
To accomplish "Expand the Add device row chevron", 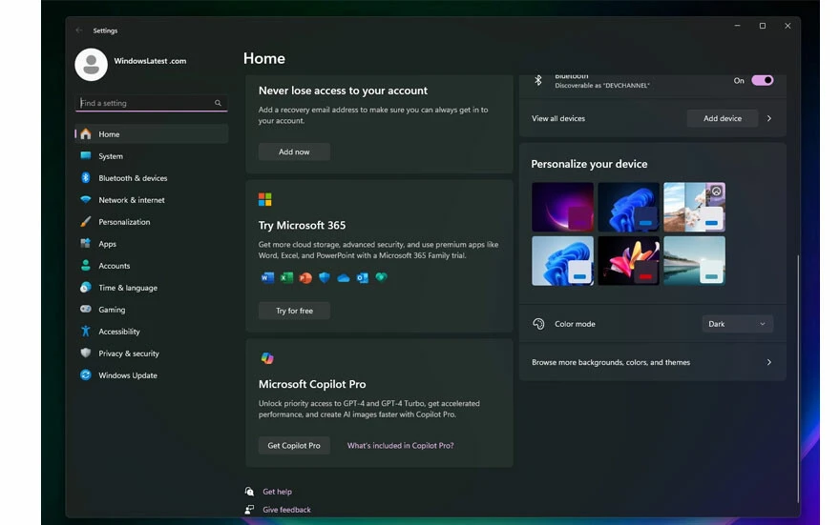I will [x=769, y=118].
